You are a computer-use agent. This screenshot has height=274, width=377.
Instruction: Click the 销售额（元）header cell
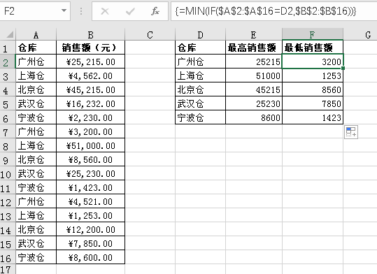click(x=91, y=48)
